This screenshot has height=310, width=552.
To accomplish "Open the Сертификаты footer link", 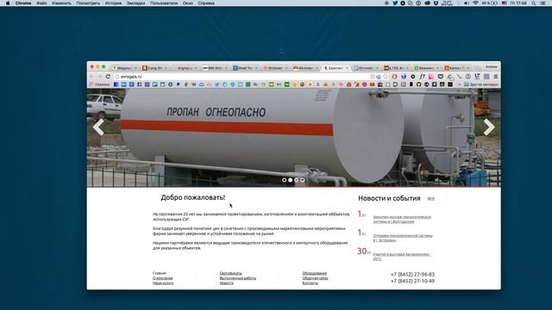I will 231,273.
